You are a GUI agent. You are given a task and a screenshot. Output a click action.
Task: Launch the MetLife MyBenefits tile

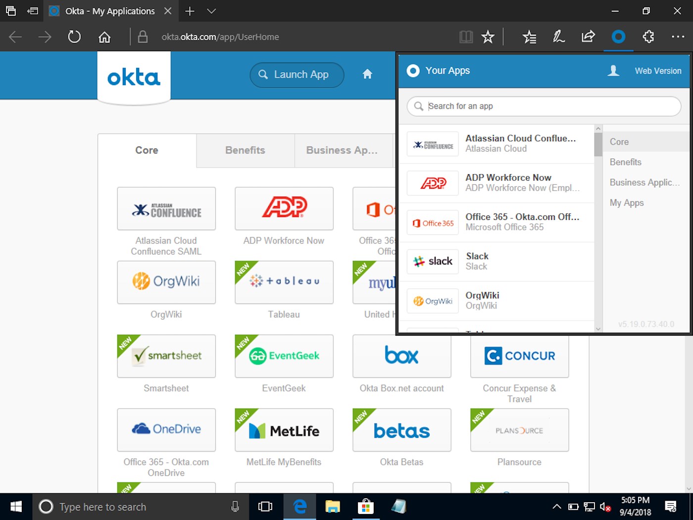point(284,430)
